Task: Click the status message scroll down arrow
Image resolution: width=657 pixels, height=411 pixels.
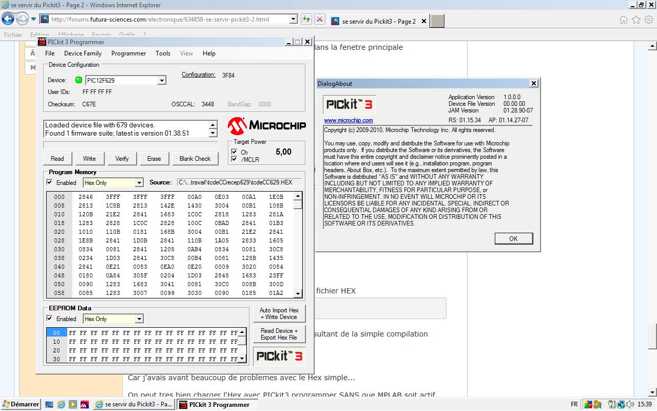Action: [214, 133]
